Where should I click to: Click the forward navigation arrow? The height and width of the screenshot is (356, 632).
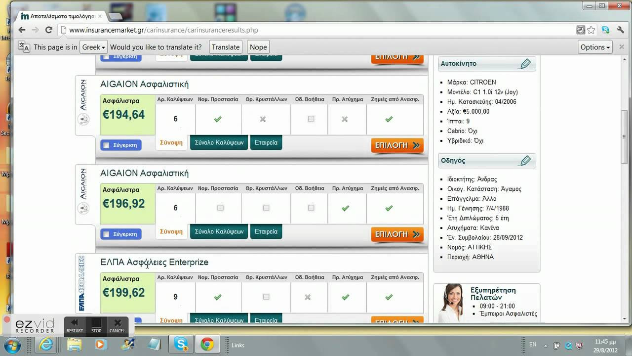[35, 30]
